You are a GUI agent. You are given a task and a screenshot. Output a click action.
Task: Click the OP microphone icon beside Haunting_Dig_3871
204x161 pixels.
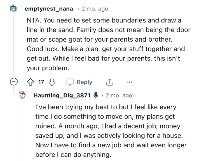(95, 95)
